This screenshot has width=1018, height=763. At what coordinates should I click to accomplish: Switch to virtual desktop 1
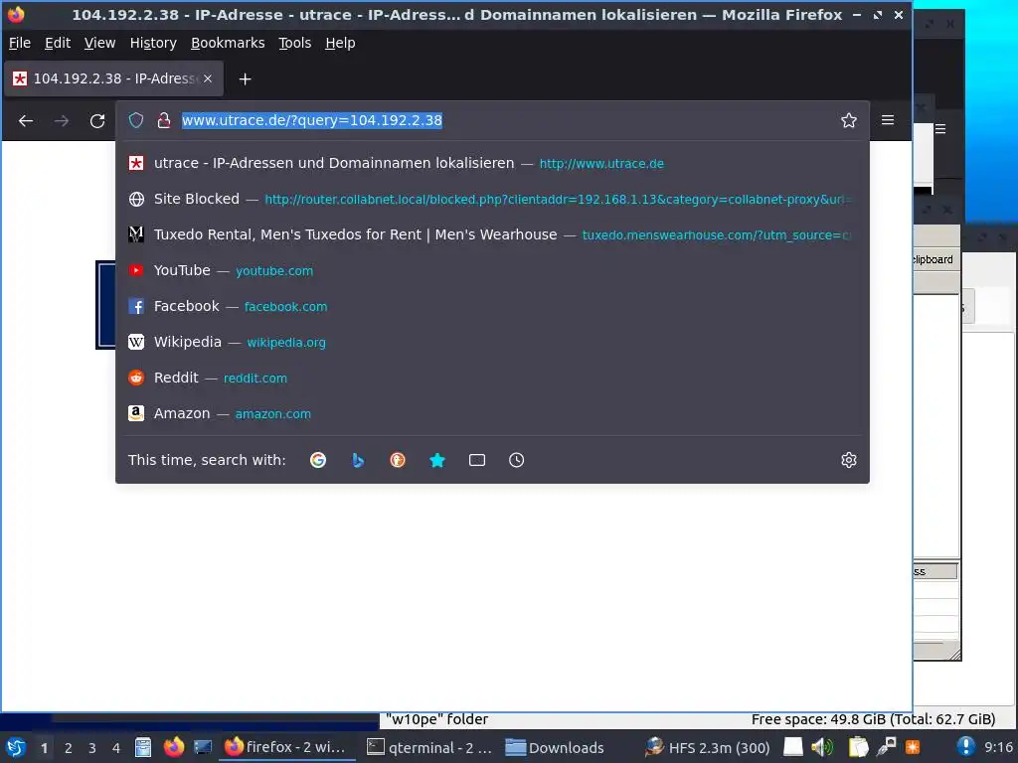[44, 747]
